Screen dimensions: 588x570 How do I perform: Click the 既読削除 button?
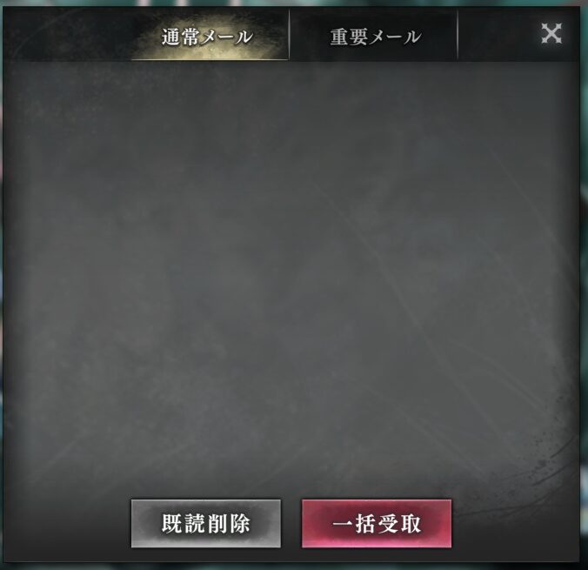point(206,523)
